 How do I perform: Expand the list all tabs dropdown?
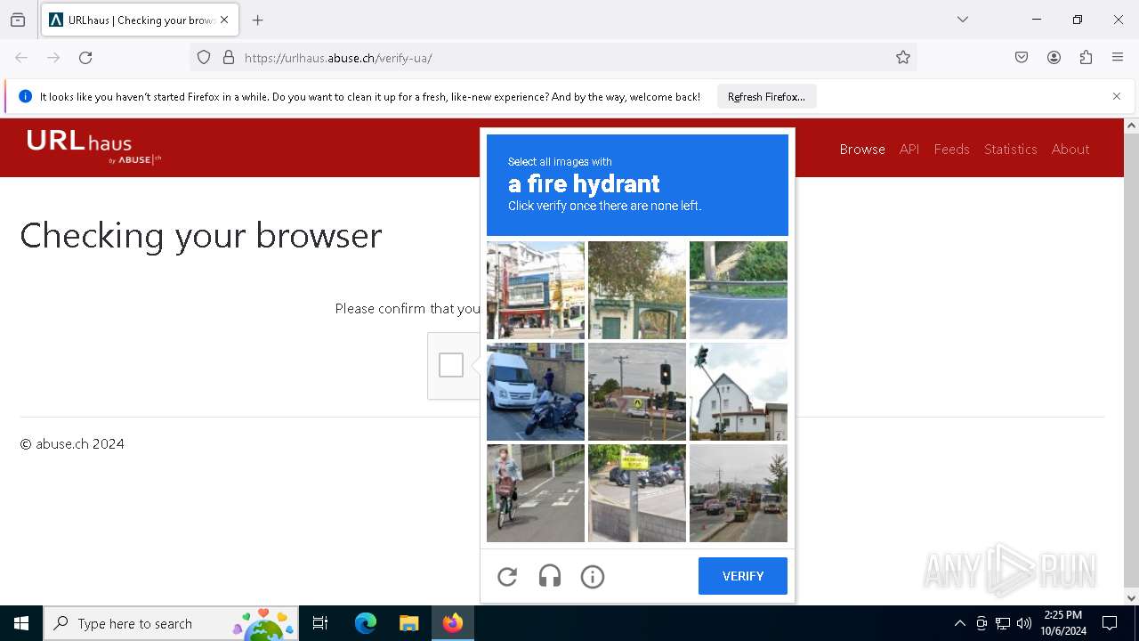[x=963, y=20]
